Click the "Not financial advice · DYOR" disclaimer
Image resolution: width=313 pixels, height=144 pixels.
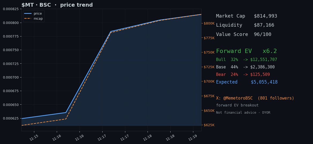point(243,113)
